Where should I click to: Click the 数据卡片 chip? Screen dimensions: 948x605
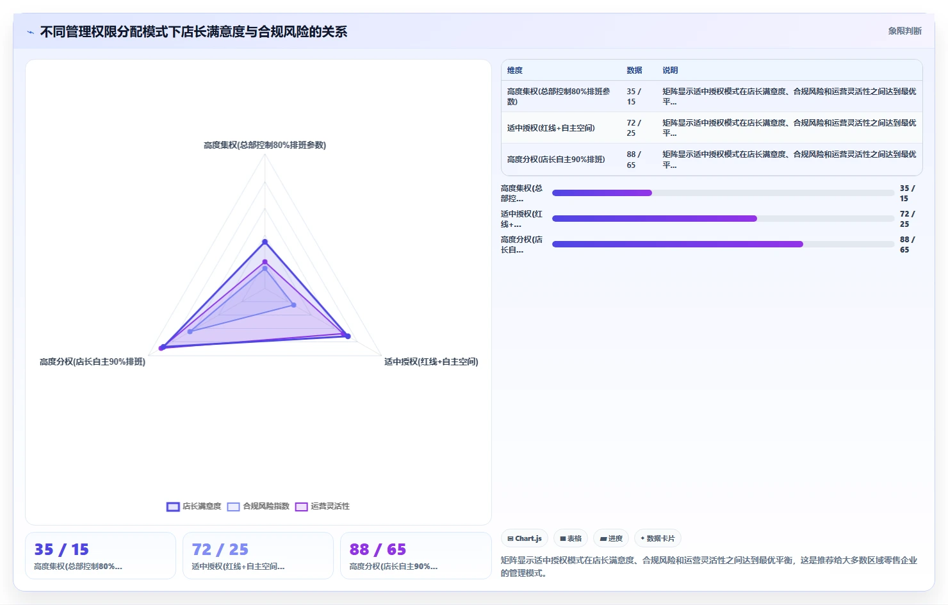coord(658,538)
